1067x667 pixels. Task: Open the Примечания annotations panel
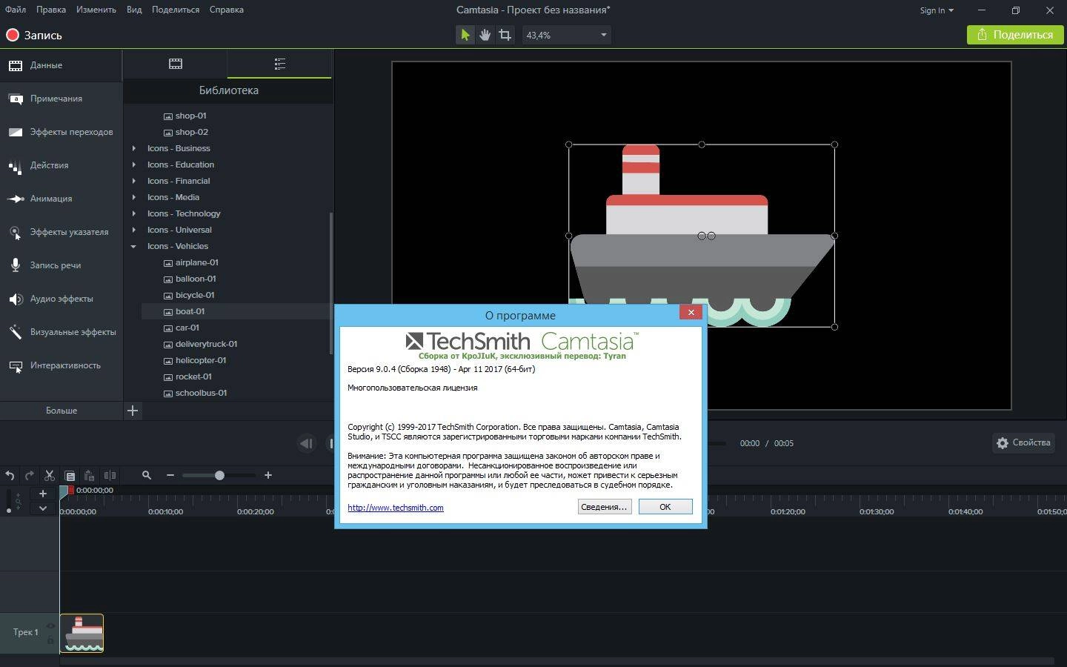click(61, 99)
